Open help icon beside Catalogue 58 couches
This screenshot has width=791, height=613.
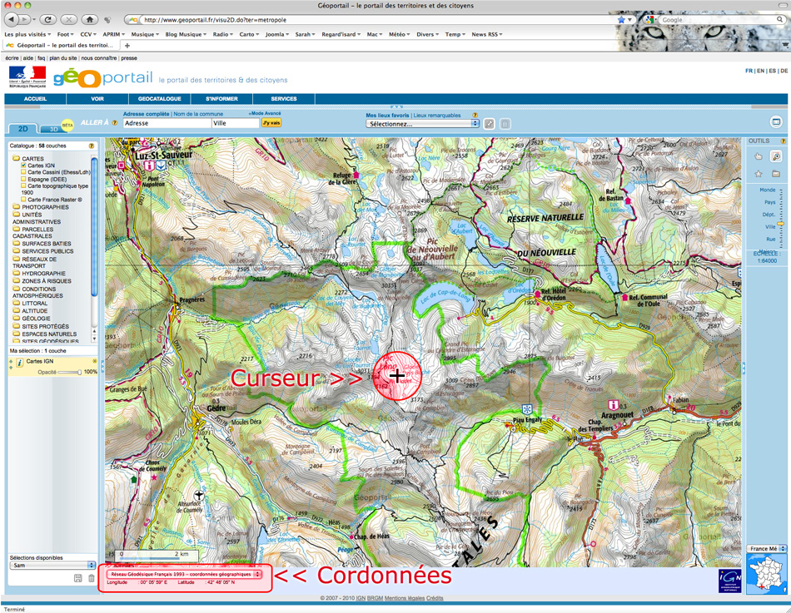pos(92,146)
